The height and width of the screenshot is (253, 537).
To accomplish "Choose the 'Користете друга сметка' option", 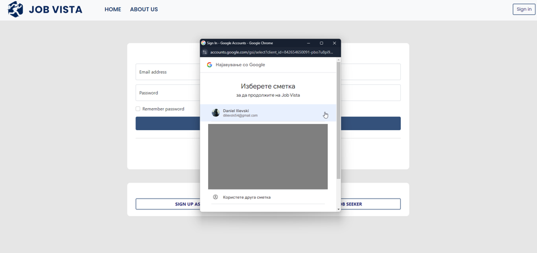I will pos(247,198).
